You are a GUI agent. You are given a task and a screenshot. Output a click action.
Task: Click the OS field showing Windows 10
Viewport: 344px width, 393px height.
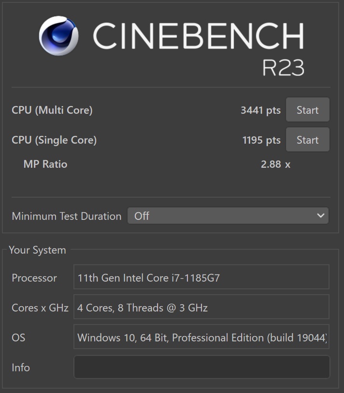201,337
